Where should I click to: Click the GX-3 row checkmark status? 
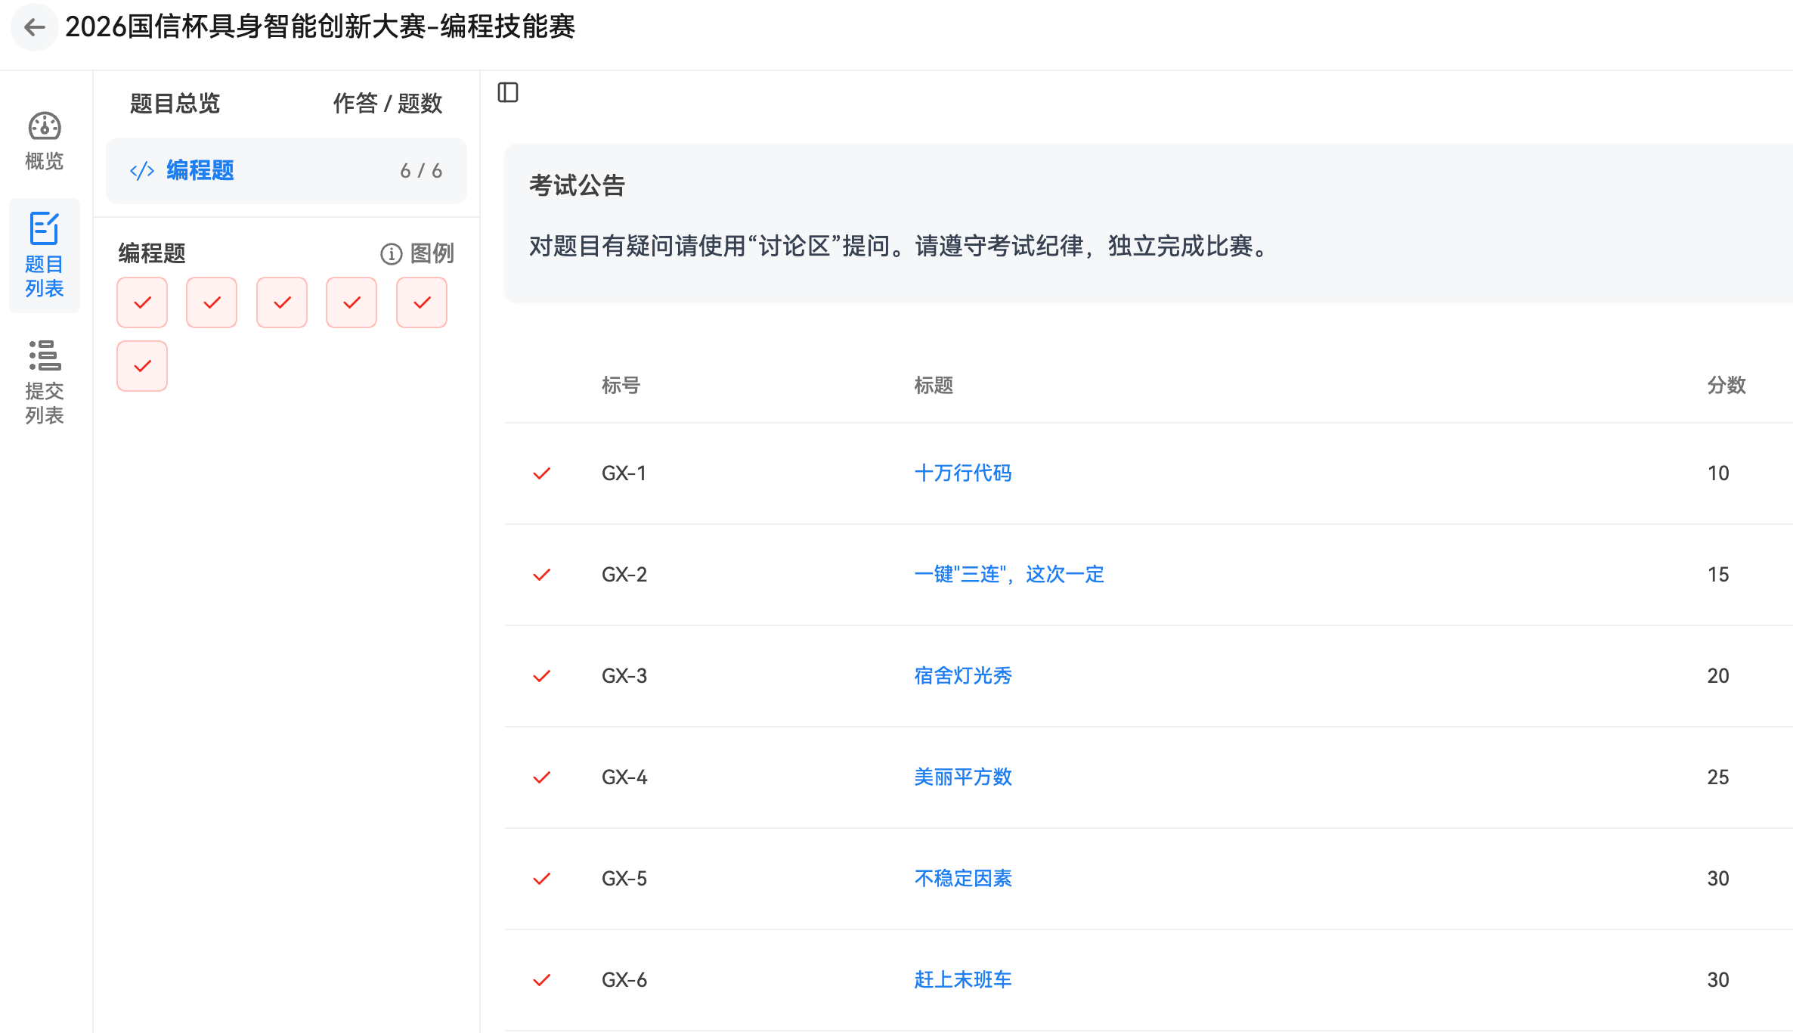coord(542,676)
